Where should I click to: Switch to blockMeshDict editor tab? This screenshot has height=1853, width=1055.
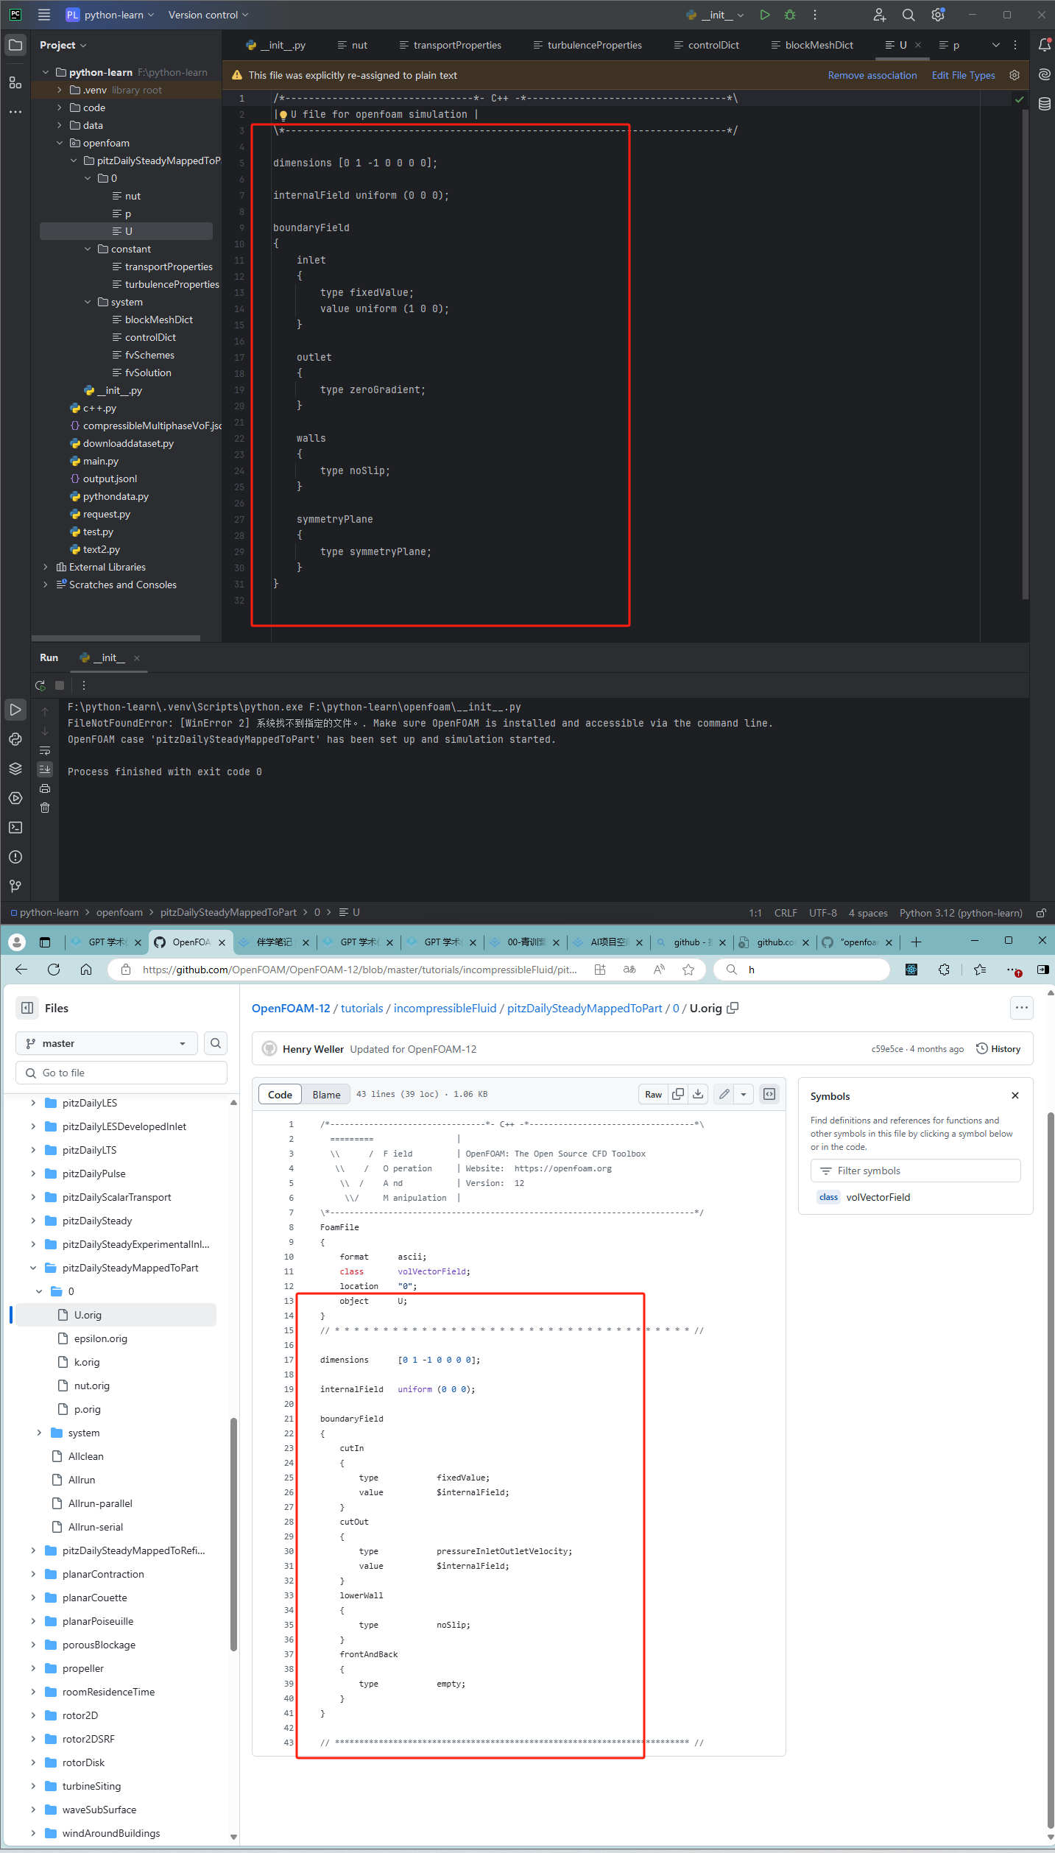[812, 45]
